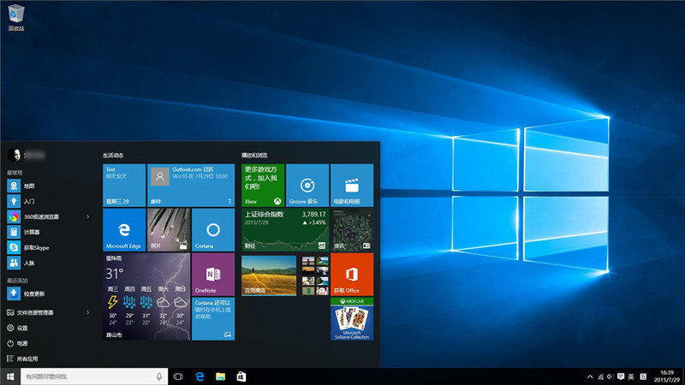Viewport: 685px width, 385px height.
Task: Open Microsoft Solitaire Collection tile
Action: pyautogui.click(x=352, y=319)
